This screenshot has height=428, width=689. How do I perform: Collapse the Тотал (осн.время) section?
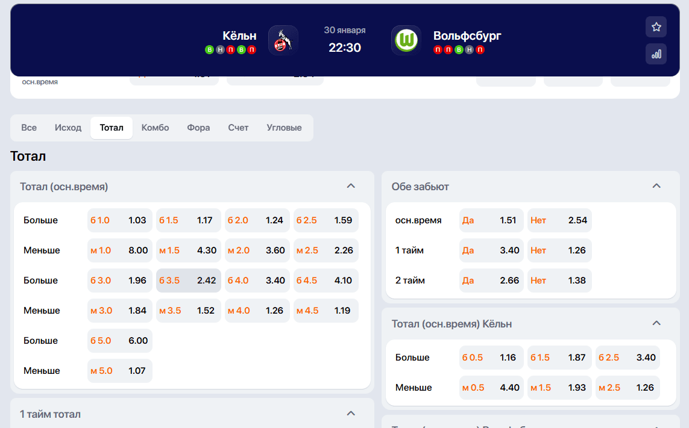(x=351, y=186)
